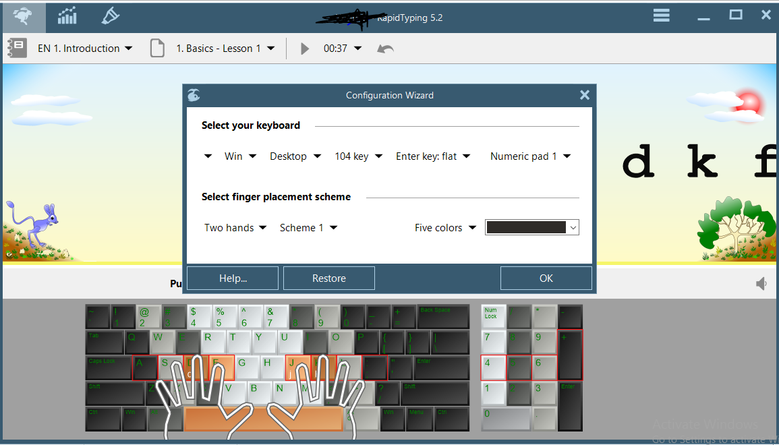Click the Num Lock key on numeric pad
This screenshot has width=779, height=445.
pos(493,317)
